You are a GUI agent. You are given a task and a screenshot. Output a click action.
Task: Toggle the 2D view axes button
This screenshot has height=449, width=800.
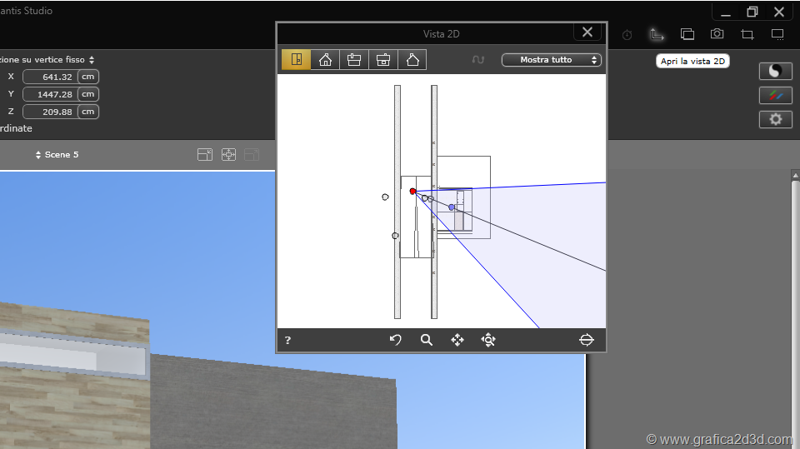click(x=657, y=34)
